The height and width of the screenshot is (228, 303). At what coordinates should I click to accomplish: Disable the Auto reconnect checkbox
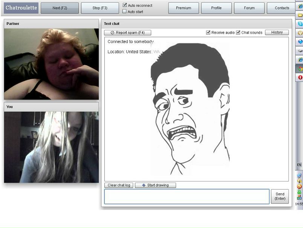(x=125, y=5)
